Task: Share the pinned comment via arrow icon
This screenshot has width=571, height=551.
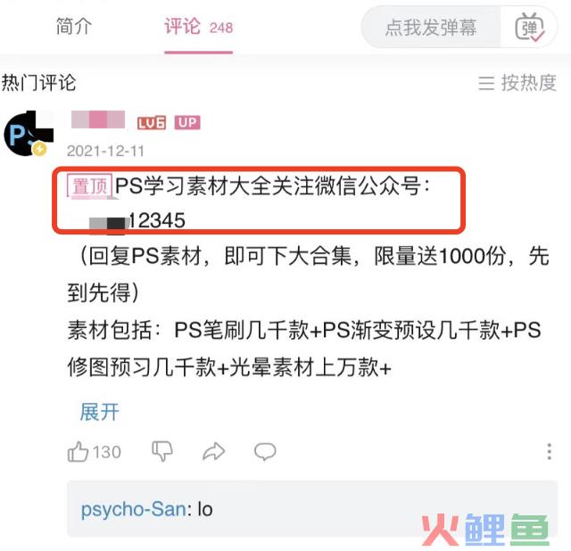Action: [x=214, y=451]
